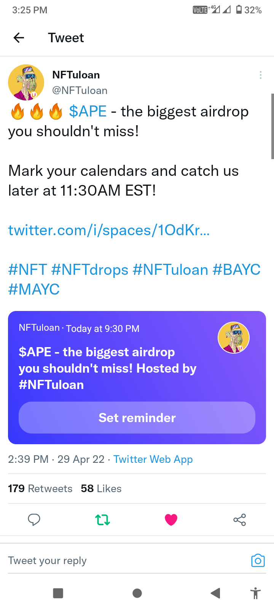Tap host avatar in Spaces card
Viewport: 274px width, 609px height.
tap(233, 338)
